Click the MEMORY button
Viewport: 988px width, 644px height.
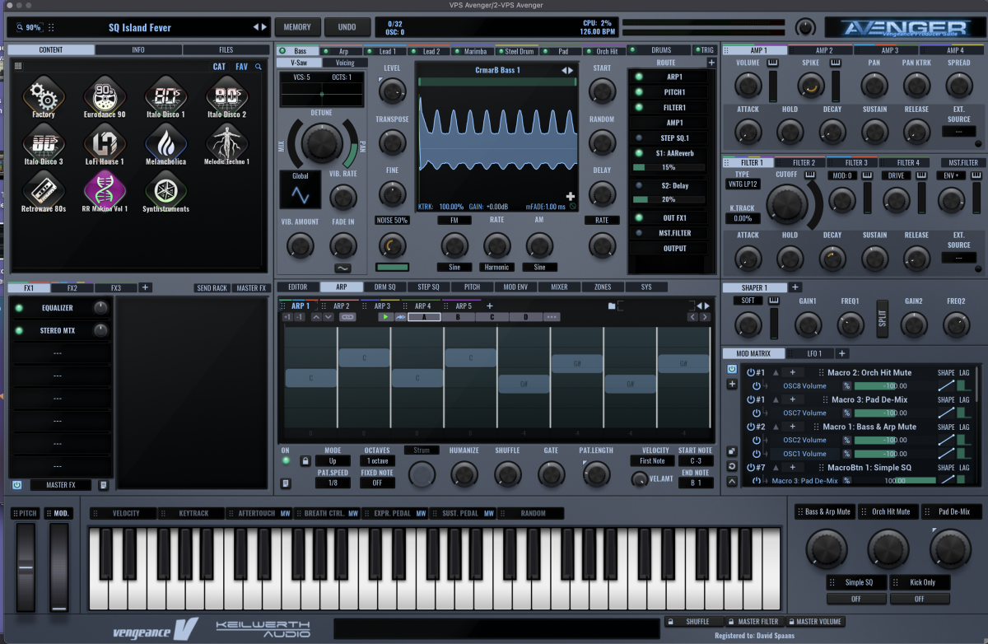tap(297, 27)
